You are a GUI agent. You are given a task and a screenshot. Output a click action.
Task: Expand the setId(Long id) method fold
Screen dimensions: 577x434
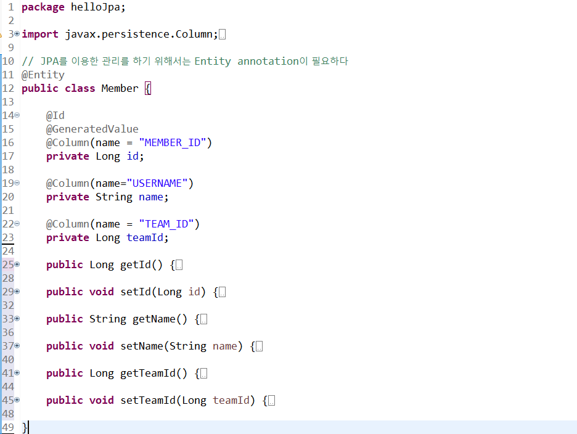[17, 292]
